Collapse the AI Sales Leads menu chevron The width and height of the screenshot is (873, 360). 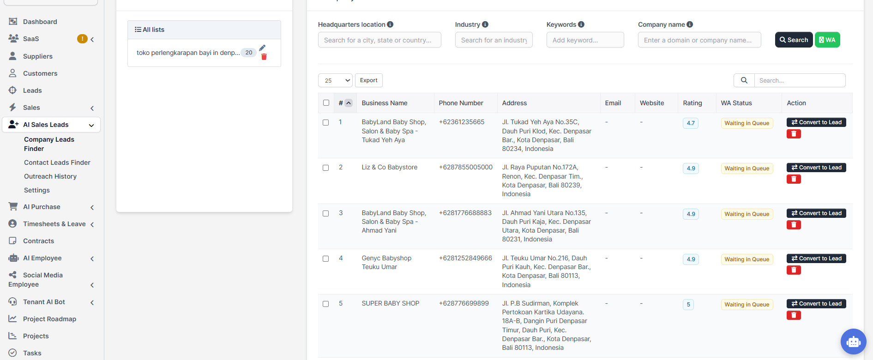pyautogui.click(x=91, y=125)
